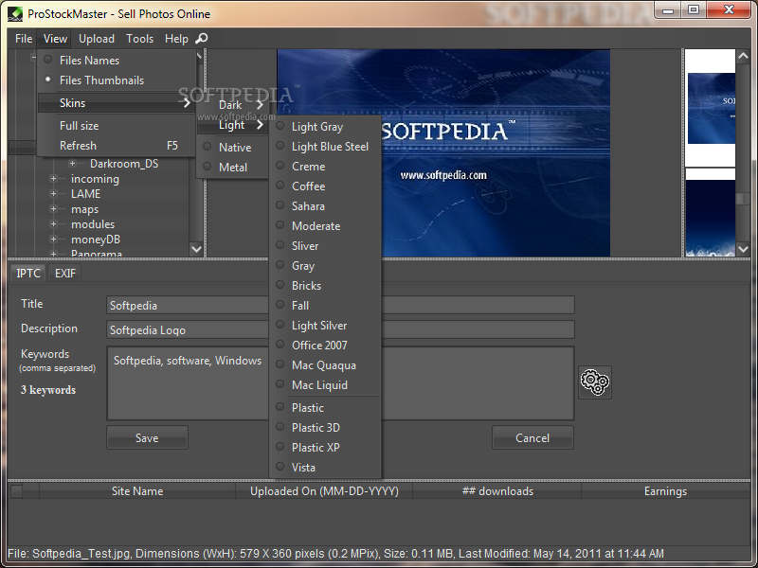Sort by Uploaded On column header
Viewport: 758px width, 568px height.
(324, 491)
